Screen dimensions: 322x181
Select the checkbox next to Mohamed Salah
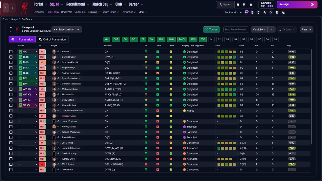[11, 89]
